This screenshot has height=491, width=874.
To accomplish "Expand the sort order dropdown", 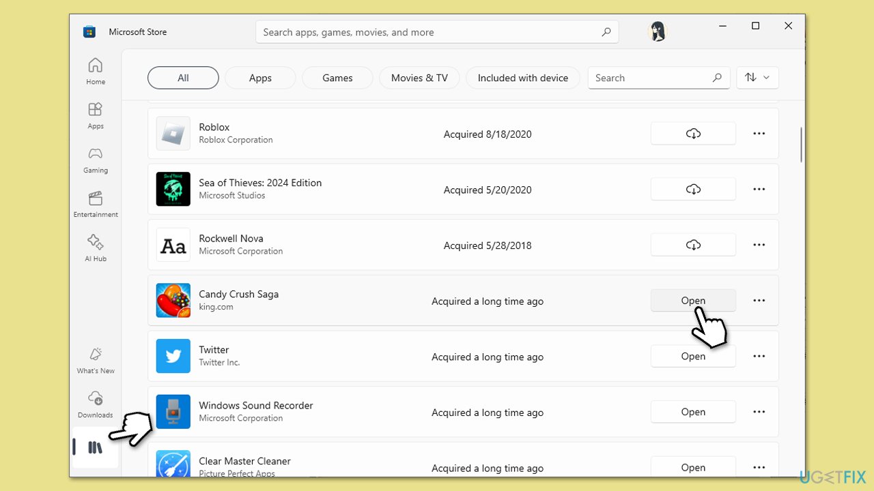I will 758,78.
